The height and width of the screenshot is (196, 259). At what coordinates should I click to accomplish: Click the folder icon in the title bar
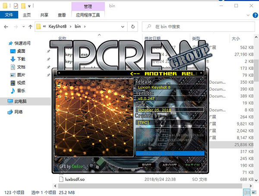click(5, 6)
